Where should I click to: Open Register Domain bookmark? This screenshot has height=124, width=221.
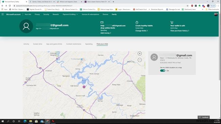point(35,9)
